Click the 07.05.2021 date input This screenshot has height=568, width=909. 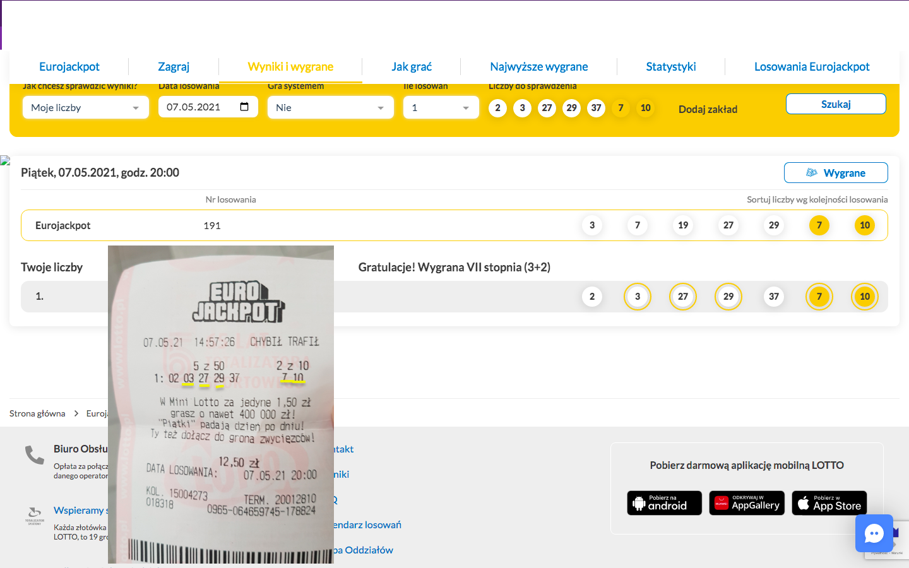208,107
